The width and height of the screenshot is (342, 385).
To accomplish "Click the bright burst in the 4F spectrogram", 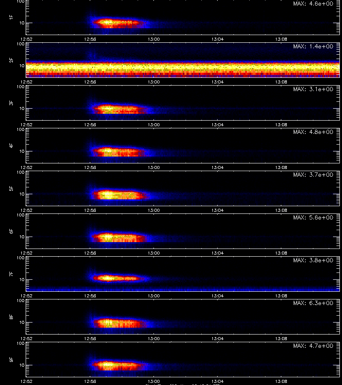I will [x=119, y=152].
